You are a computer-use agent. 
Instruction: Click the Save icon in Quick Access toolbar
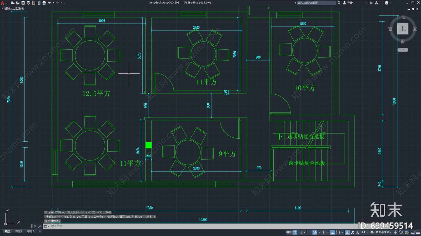[23, 3]
